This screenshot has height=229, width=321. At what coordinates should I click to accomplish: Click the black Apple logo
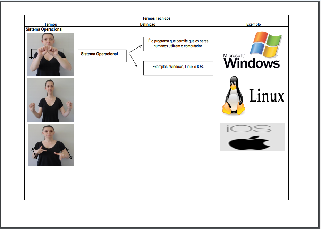pos(249,143)
